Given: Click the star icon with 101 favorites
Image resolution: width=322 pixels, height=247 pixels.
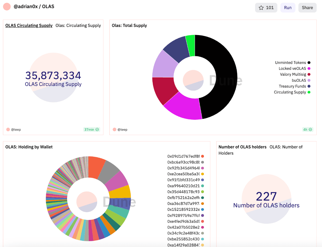Looking at the screenshot, I should [266, 8].
